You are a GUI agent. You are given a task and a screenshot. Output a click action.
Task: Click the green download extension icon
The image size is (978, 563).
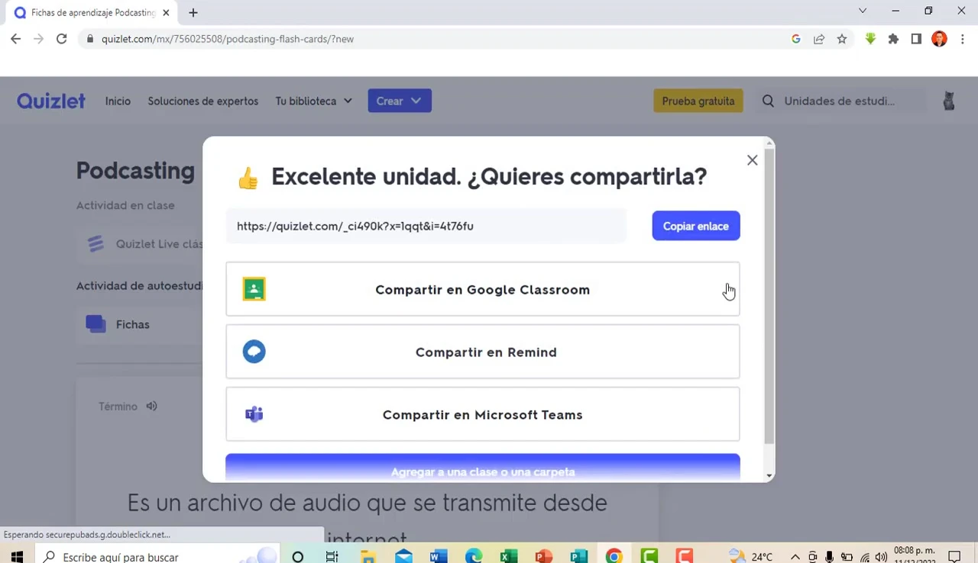[x=870, y=39]
